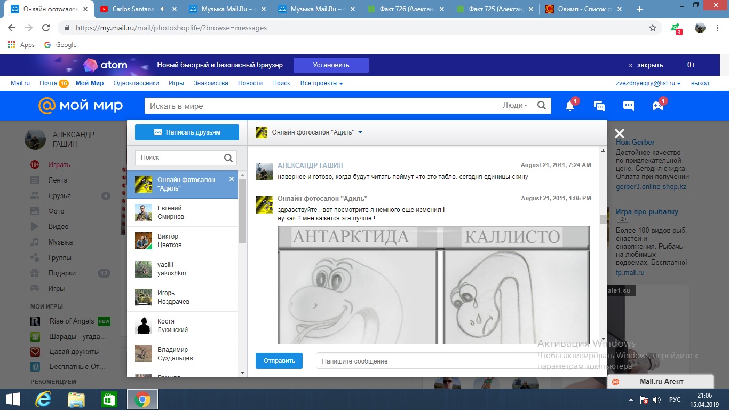Open the Люди search filter dropdown

[515, 106]
